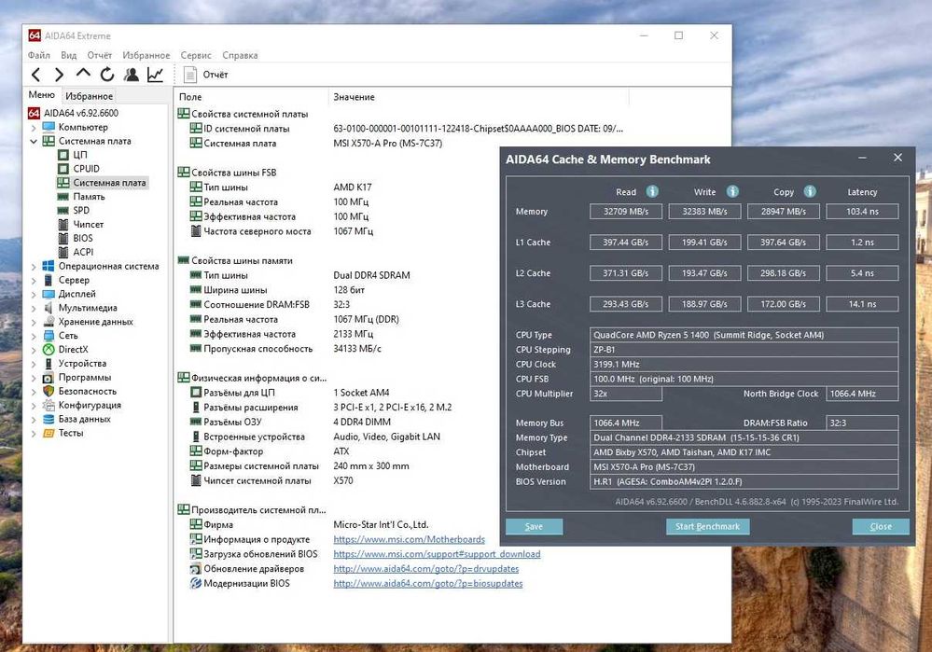Click the CPU Type field in benchmark

click(x=744, y=335)
